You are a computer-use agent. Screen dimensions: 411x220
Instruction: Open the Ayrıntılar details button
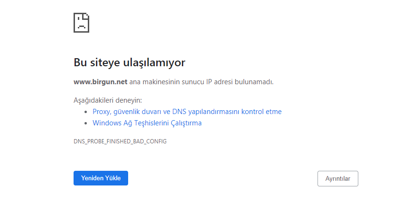(x=337, y=178)
